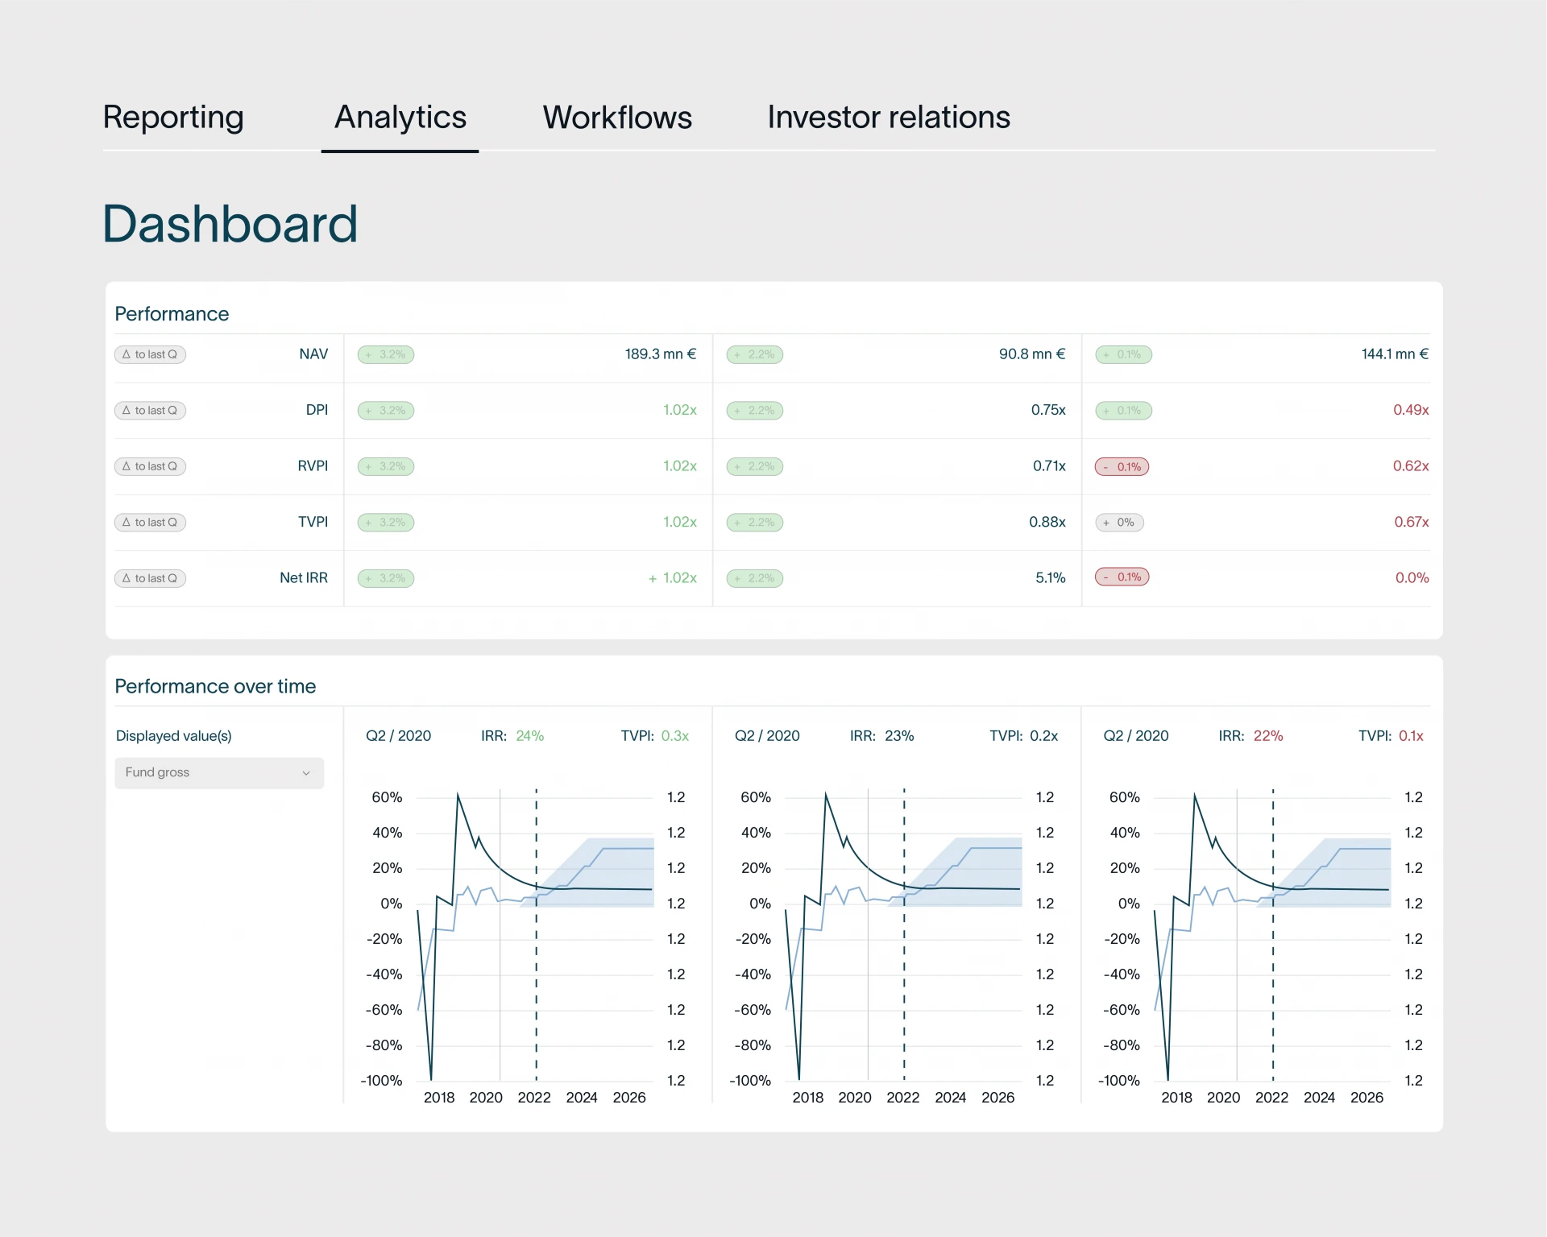
Task: Click the 189.3 mn € NAV value
Action: pyautogui.click(x=660, y=354)
